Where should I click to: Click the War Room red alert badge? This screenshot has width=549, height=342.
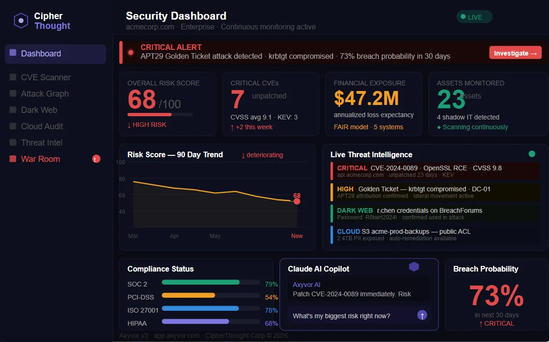click(x=96, y=159)
